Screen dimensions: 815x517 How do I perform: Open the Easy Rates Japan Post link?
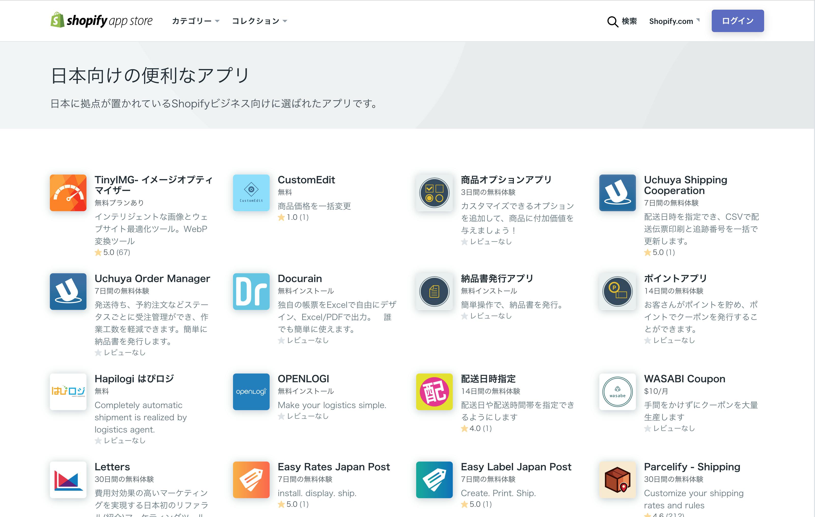[x=333, y=467]
